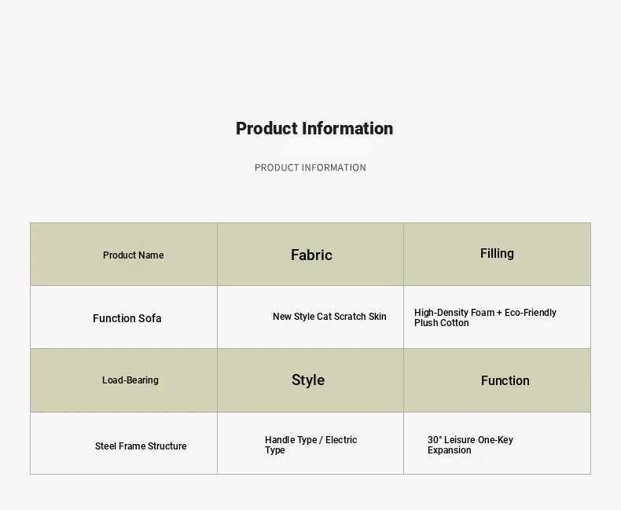Click the Product Information bold heading
Viewport: 621px width, 510px height.
pyautogui.click(x=314, y=128)
